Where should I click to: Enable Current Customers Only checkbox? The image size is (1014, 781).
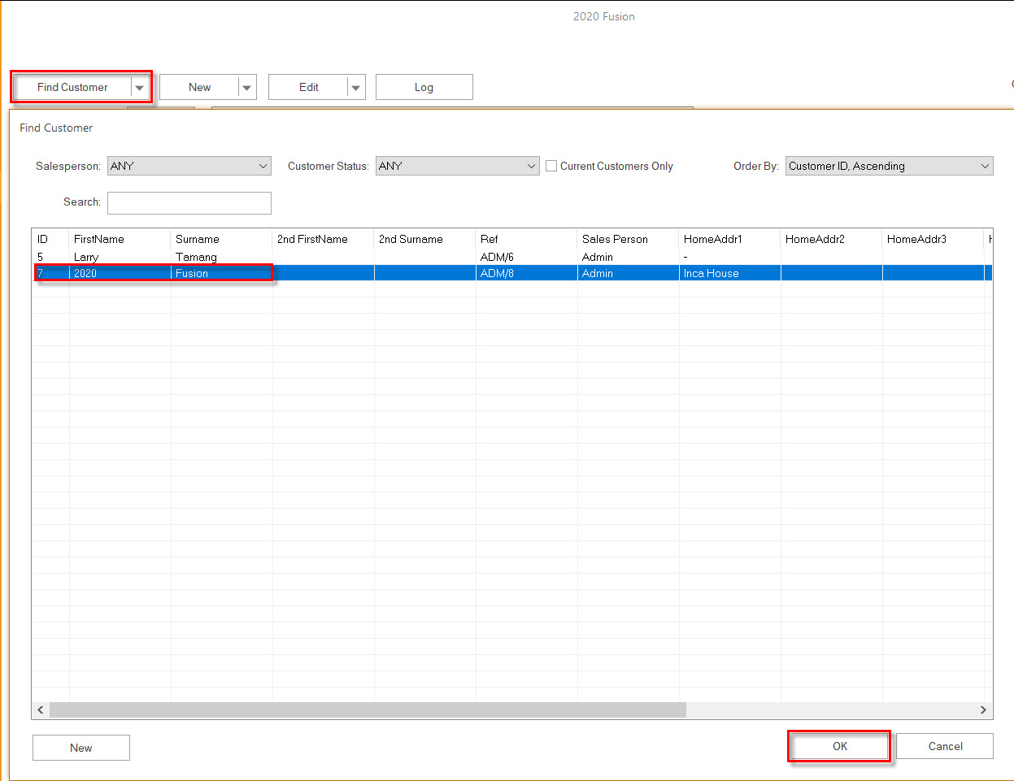(x=551, y=166)
